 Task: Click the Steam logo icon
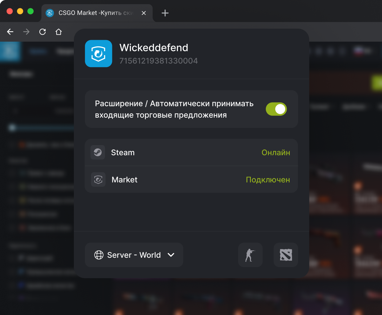pyautogui.click(x=98, y=152)
